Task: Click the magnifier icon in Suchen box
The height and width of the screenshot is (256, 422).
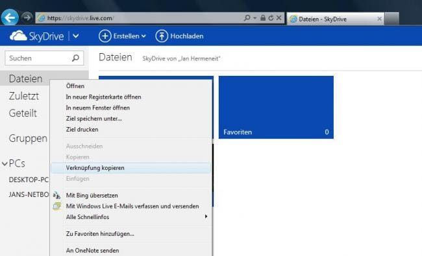Action: click(x=75, y=58)
